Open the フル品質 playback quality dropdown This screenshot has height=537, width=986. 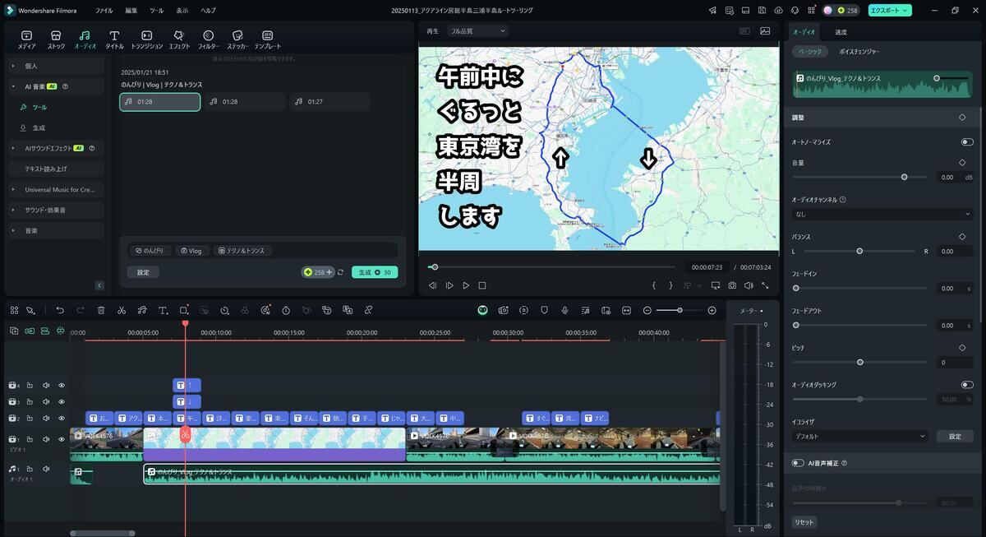[477, 30]
